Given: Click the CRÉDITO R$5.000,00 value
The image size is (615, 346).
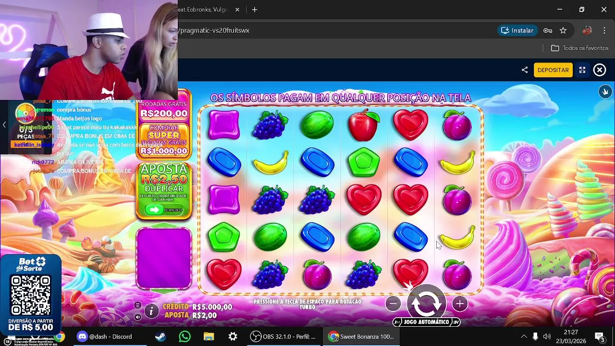Looking at the screenshot, I should 212,307.
